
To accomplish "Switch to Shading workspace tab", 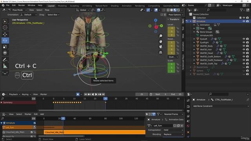I will [115, 6].
